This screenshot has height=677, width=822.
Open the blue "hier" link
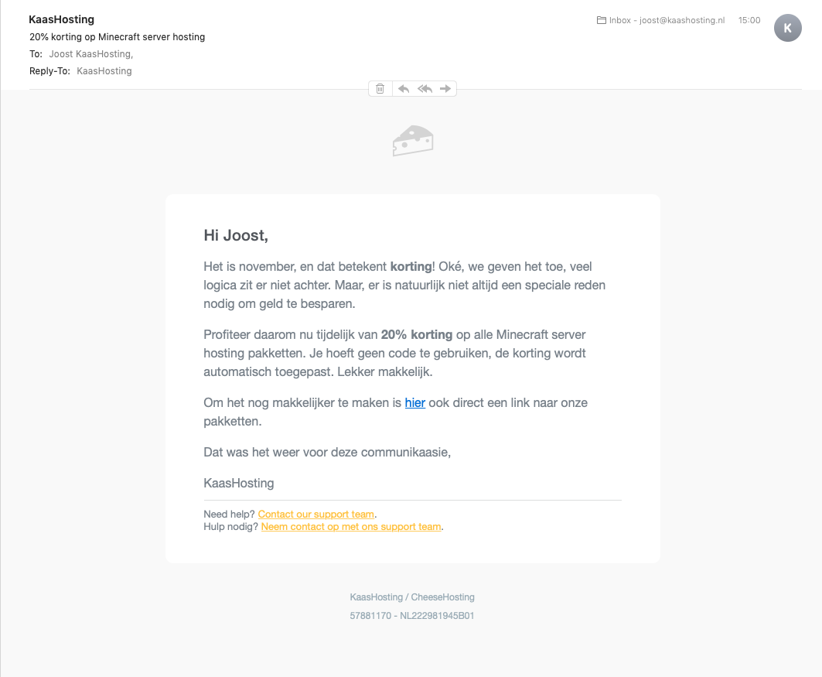pos(415,403)
